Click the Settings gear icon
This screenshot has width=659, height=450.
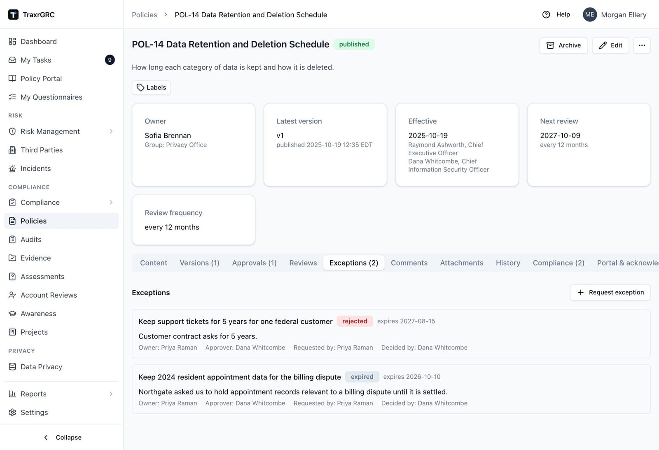click(12, 412)
